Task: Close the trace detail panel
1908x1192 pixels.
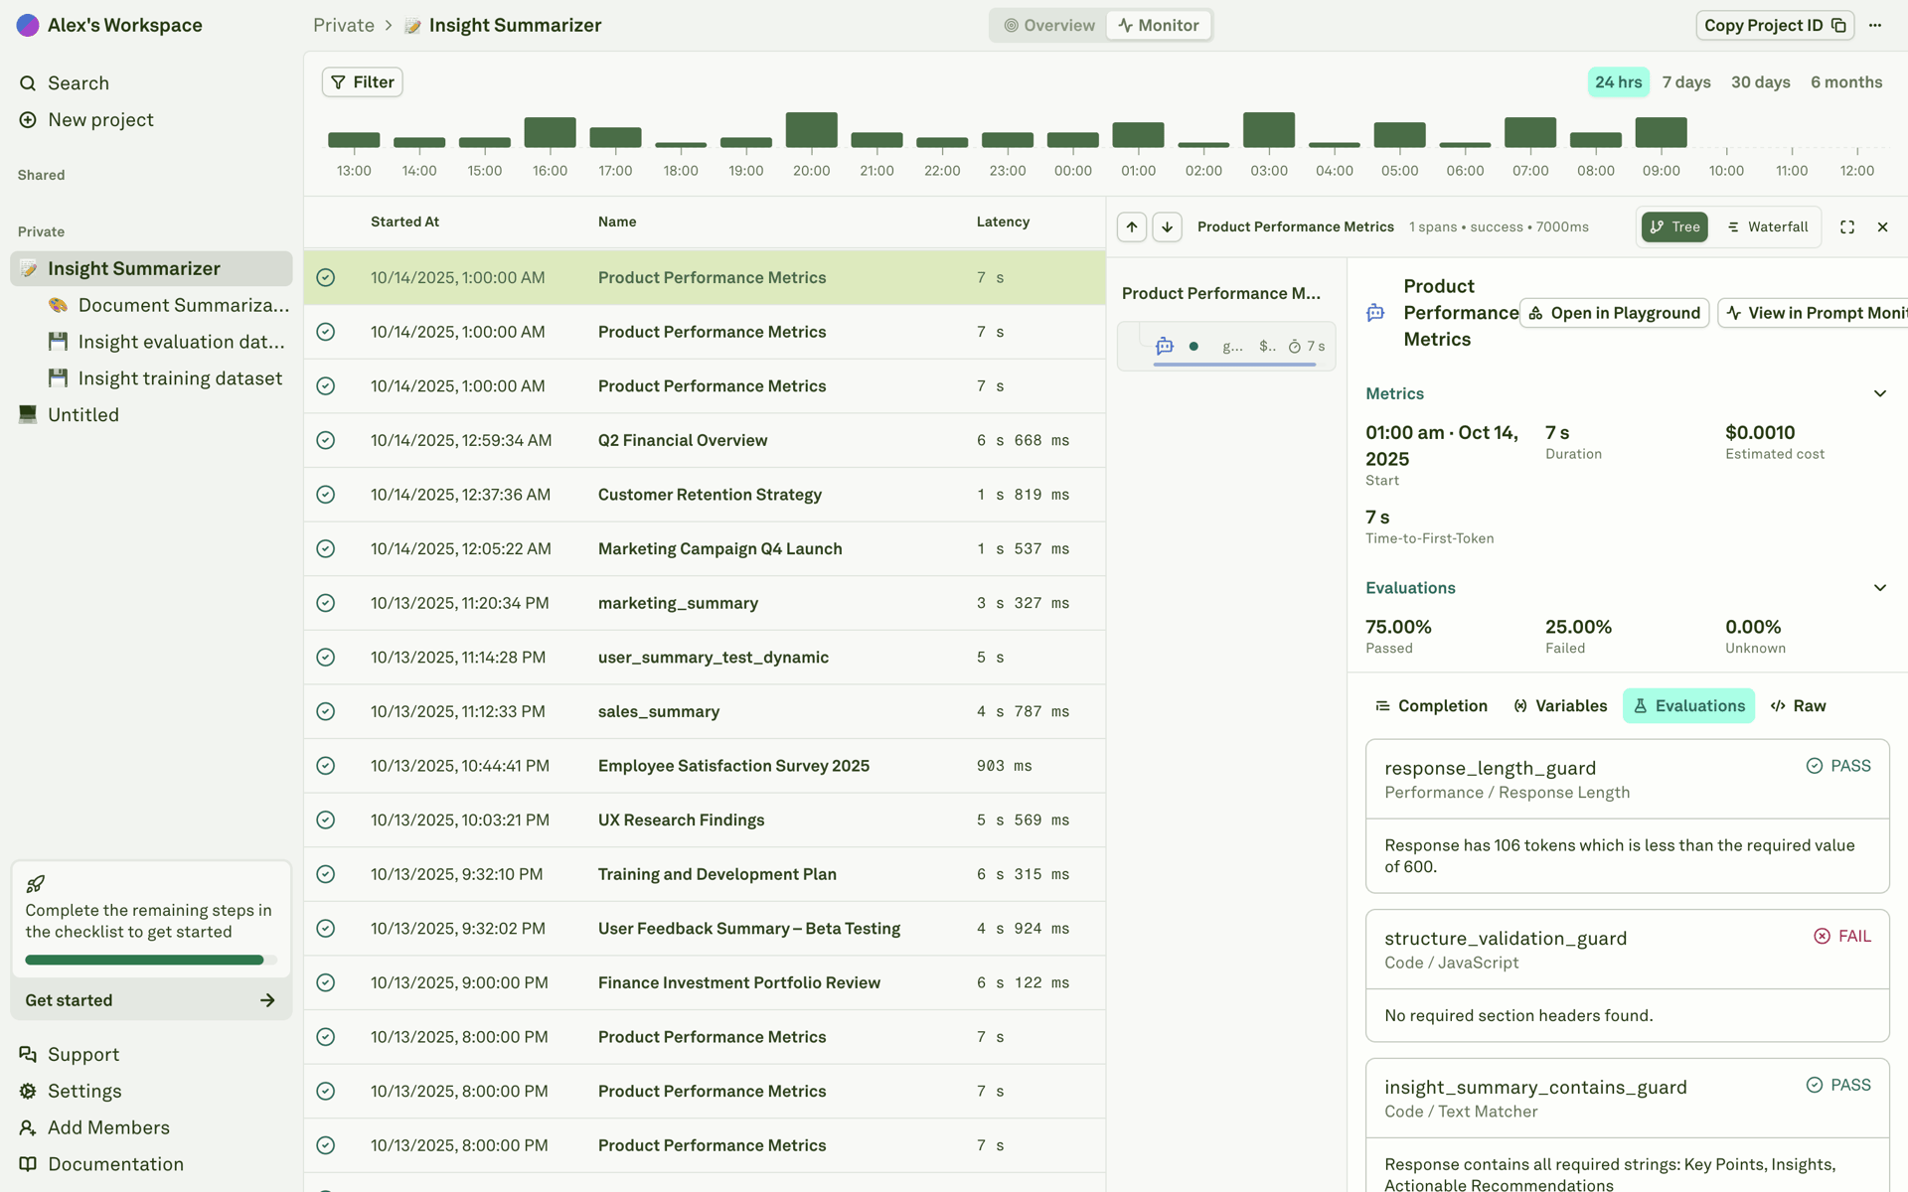Action: point(1882,226)
